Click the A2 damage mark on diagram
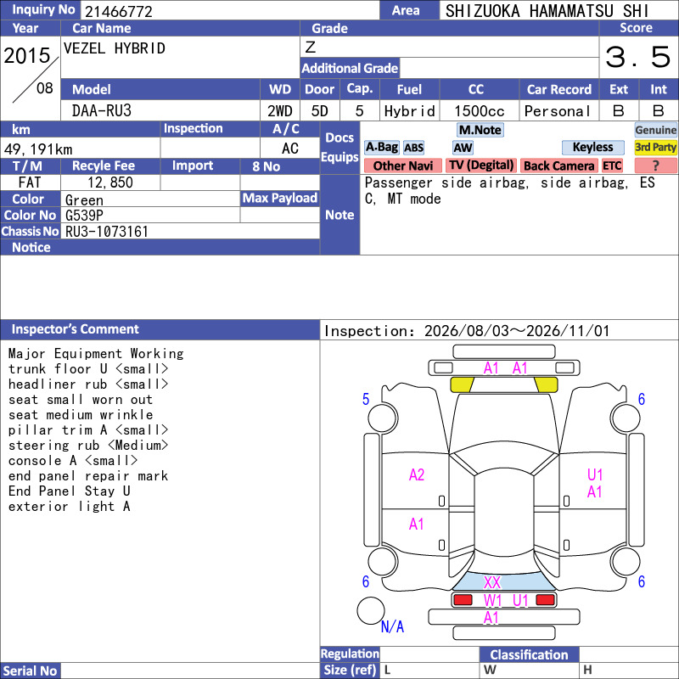 [417, 475]
